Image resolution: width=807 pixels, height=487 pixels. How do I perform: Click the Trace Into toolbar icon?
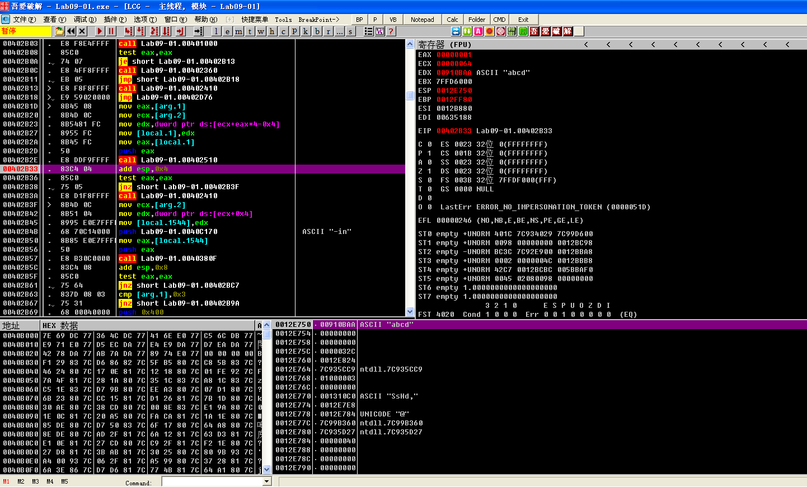point(154,31)
